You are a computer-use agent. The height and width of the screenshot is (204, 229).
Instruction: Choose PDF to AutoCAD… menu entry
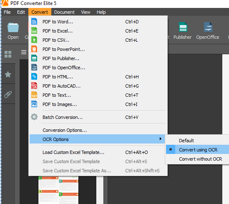coord(98,86)
